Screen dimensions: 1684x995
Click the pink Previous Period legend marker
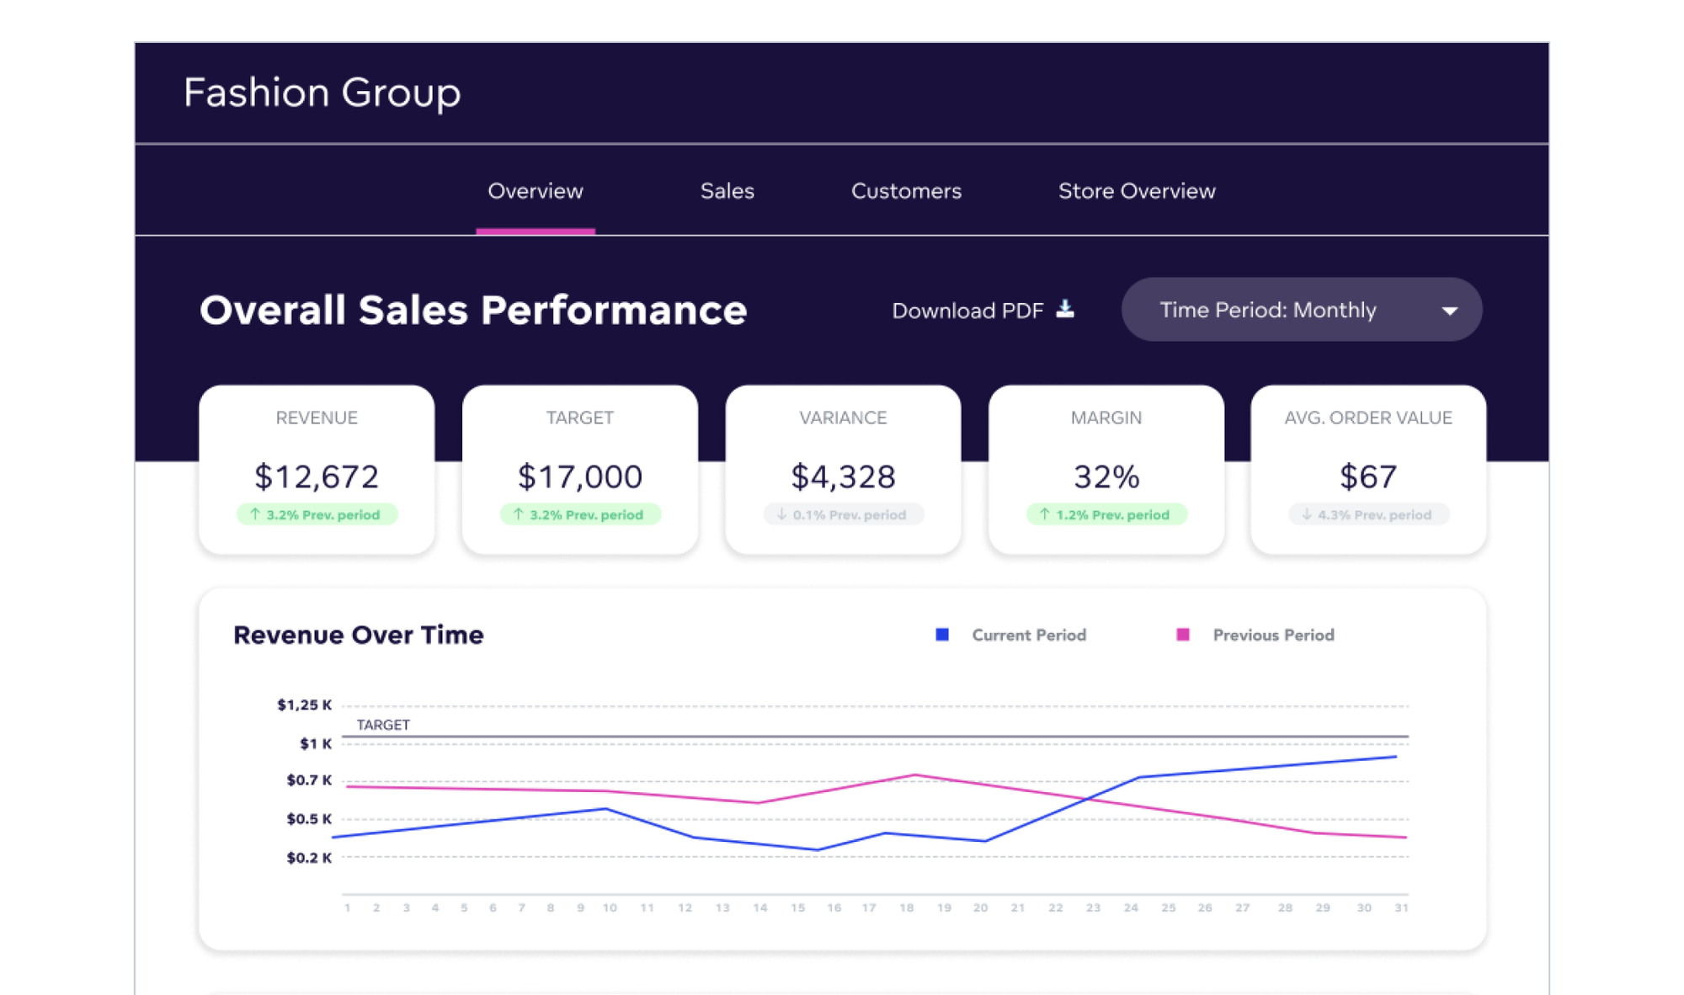[1182, 634]
